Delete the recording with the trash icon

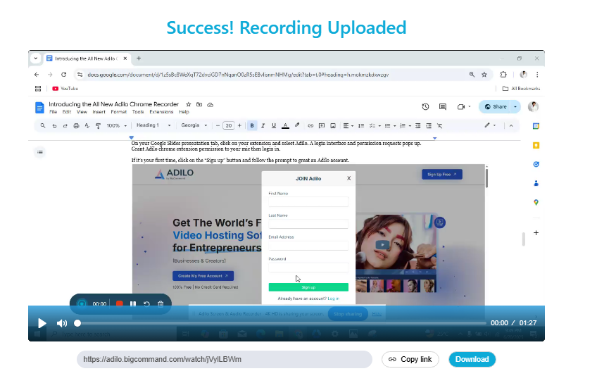click(161, 304)
